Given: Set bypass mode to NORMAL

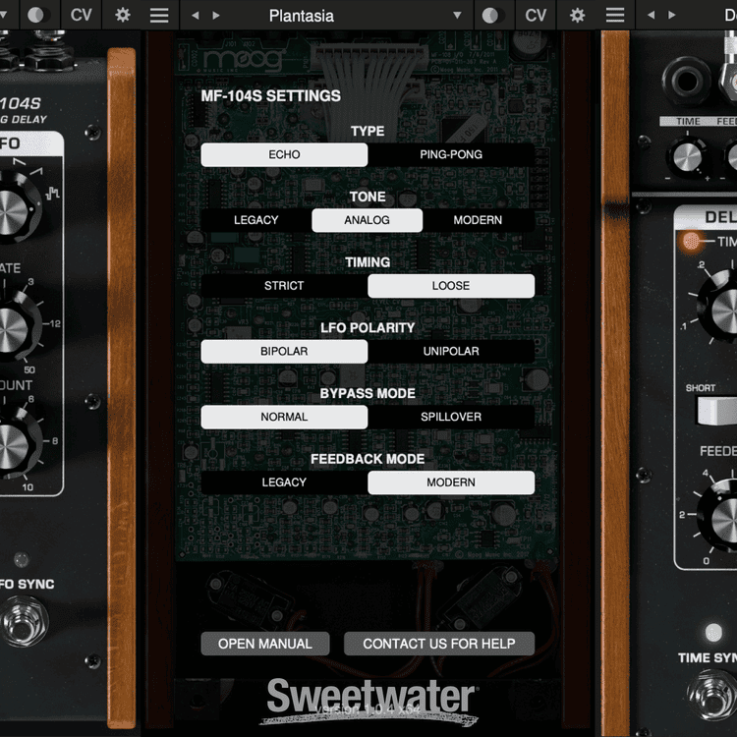Looking at the screenshot, I should (x=284, y=417).
